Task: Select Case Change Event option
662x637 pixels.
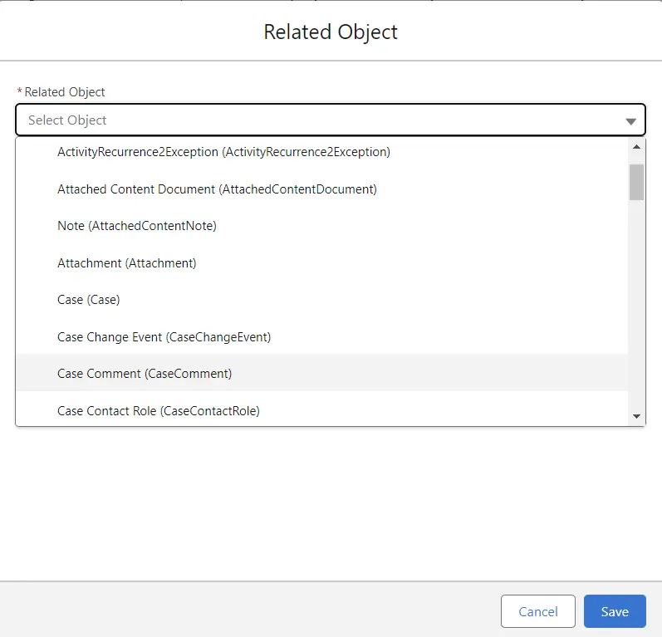Action: tap(164, 337)
